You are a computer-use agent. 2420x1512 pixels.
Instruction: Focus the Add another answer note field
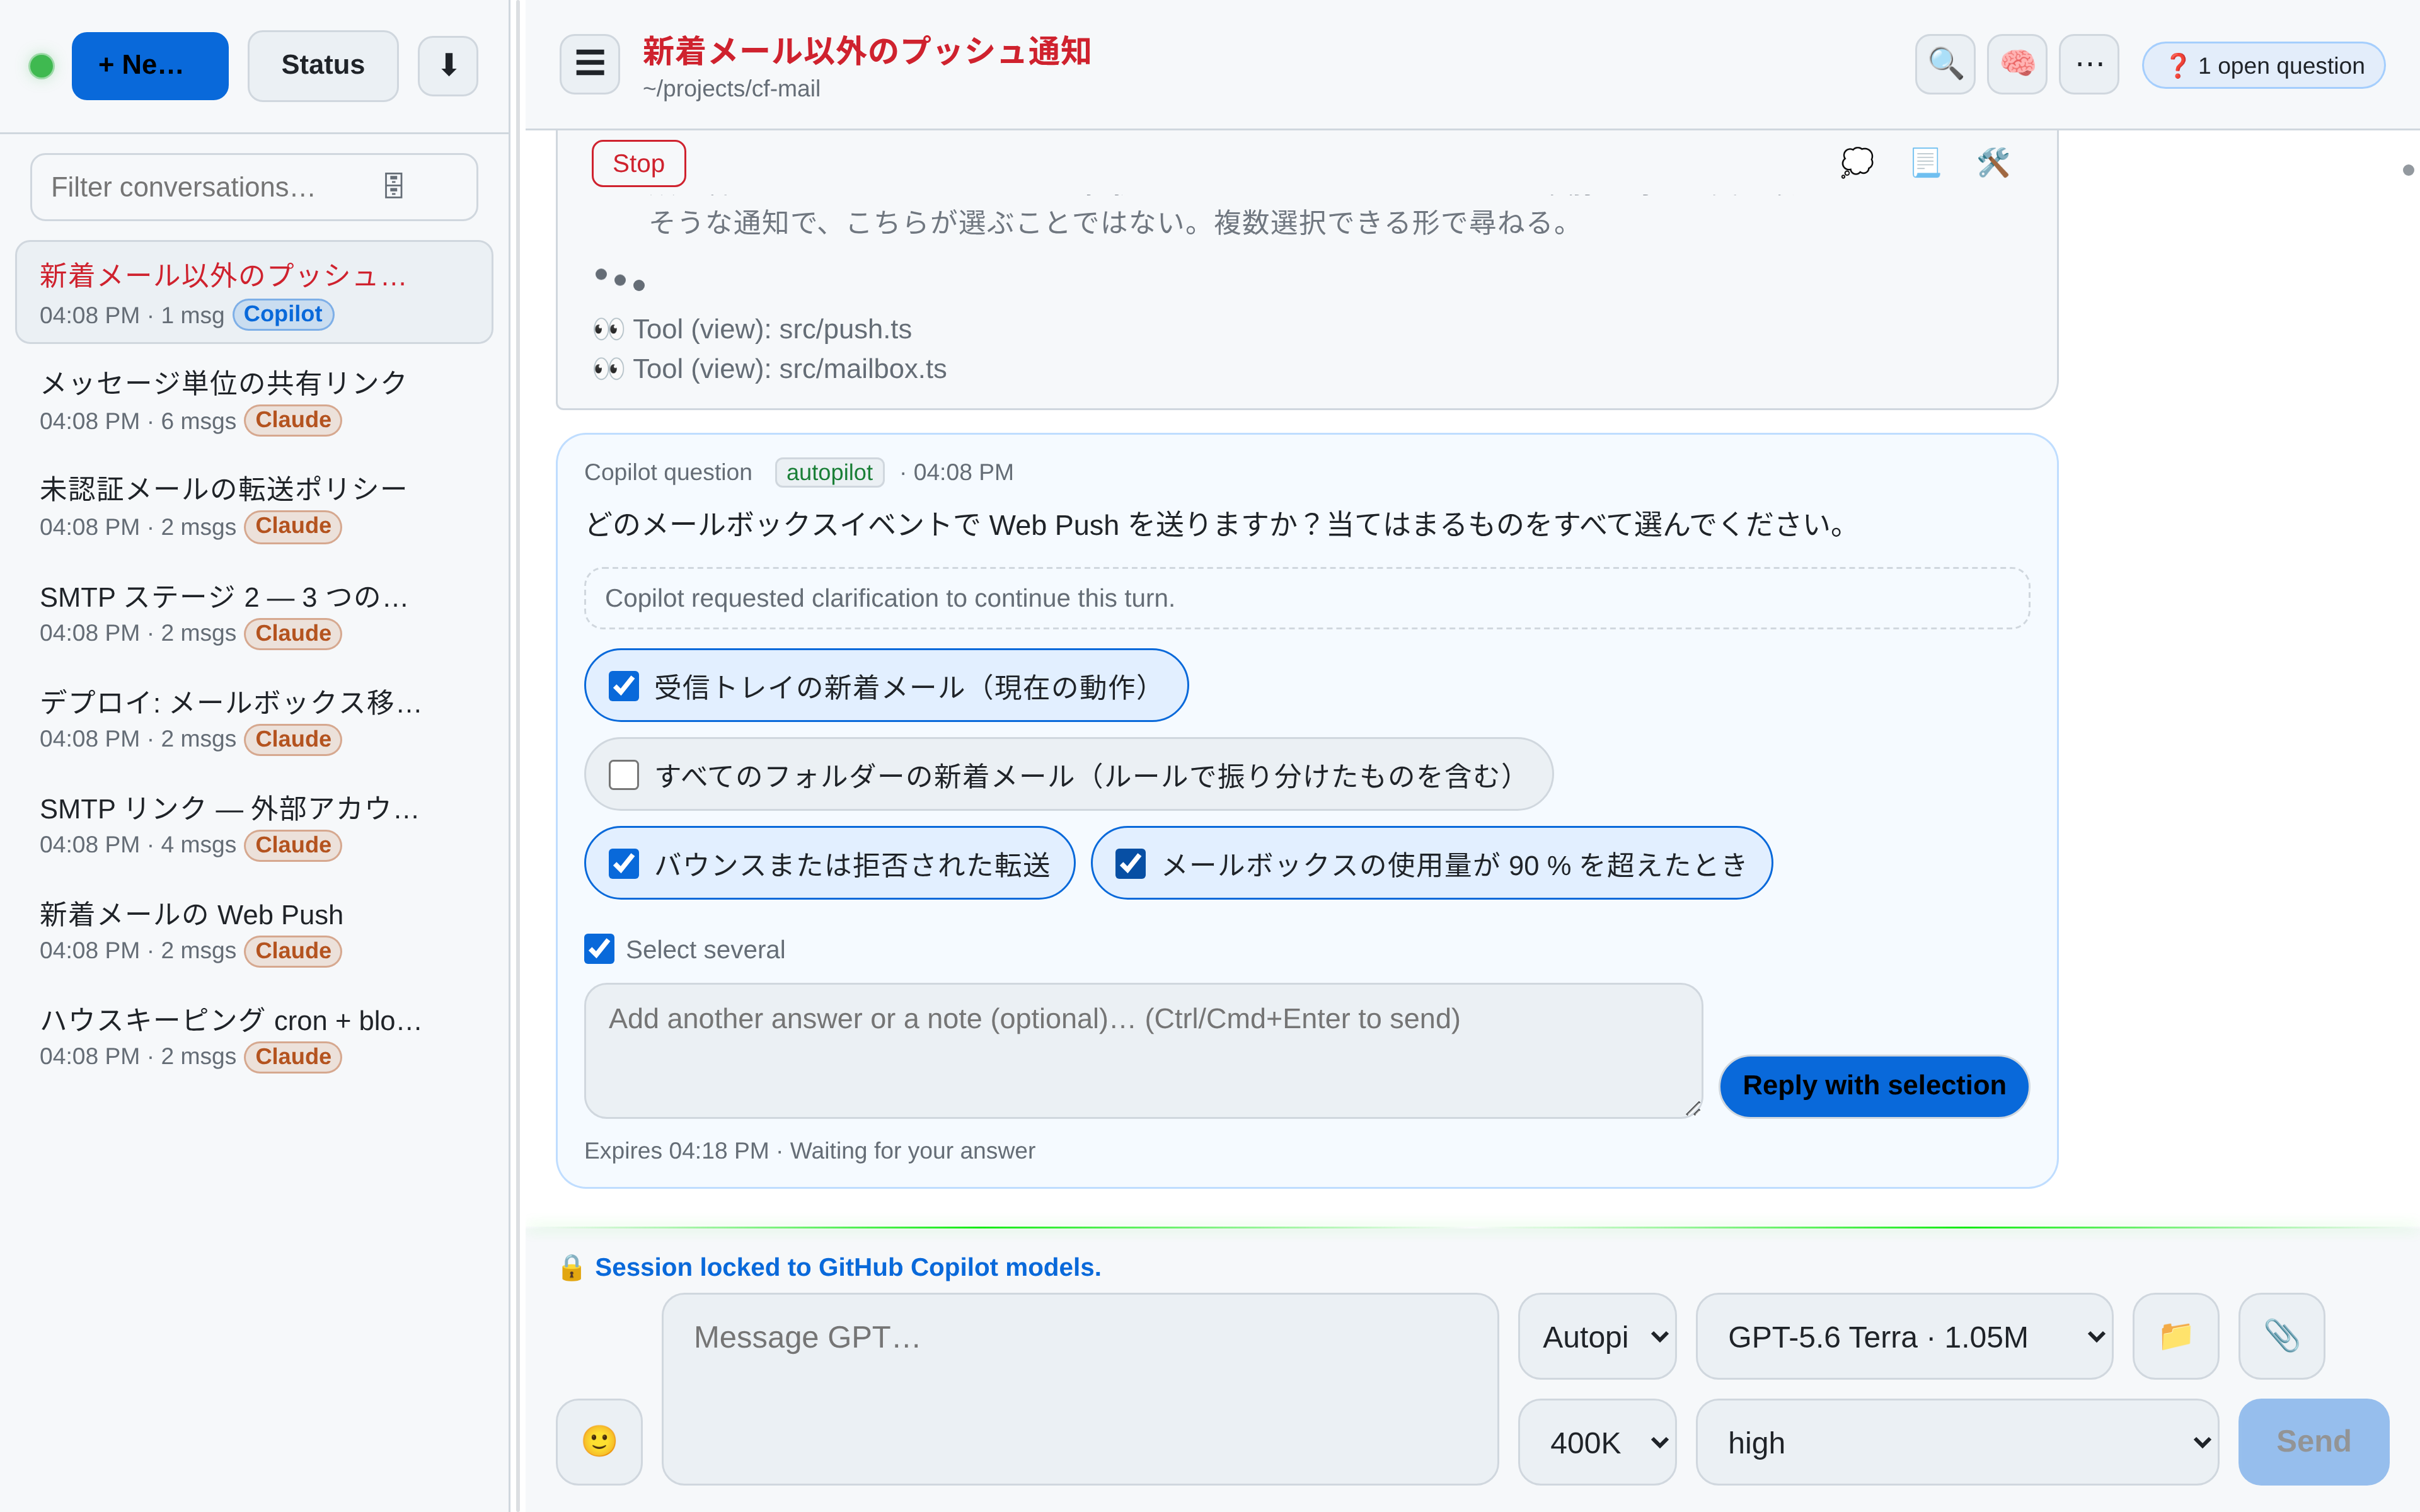[1143, 1050]
